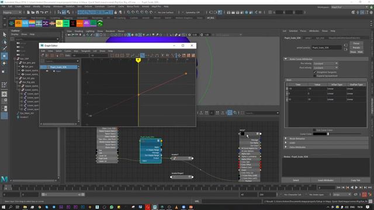
Task: Collapse the Anim Curve Attributes section
Action: (x=286, y=59)
